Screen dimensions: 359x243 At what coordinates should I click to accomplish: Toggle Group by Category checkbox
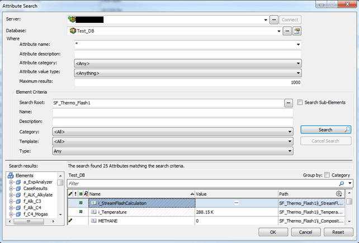327,175
